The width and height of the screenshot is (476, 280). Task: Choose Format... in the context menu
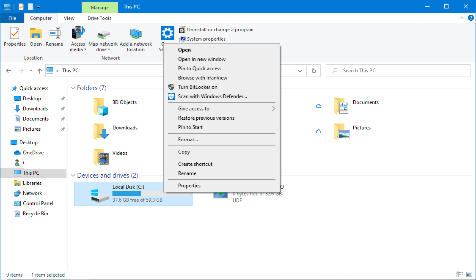point(222,140)
